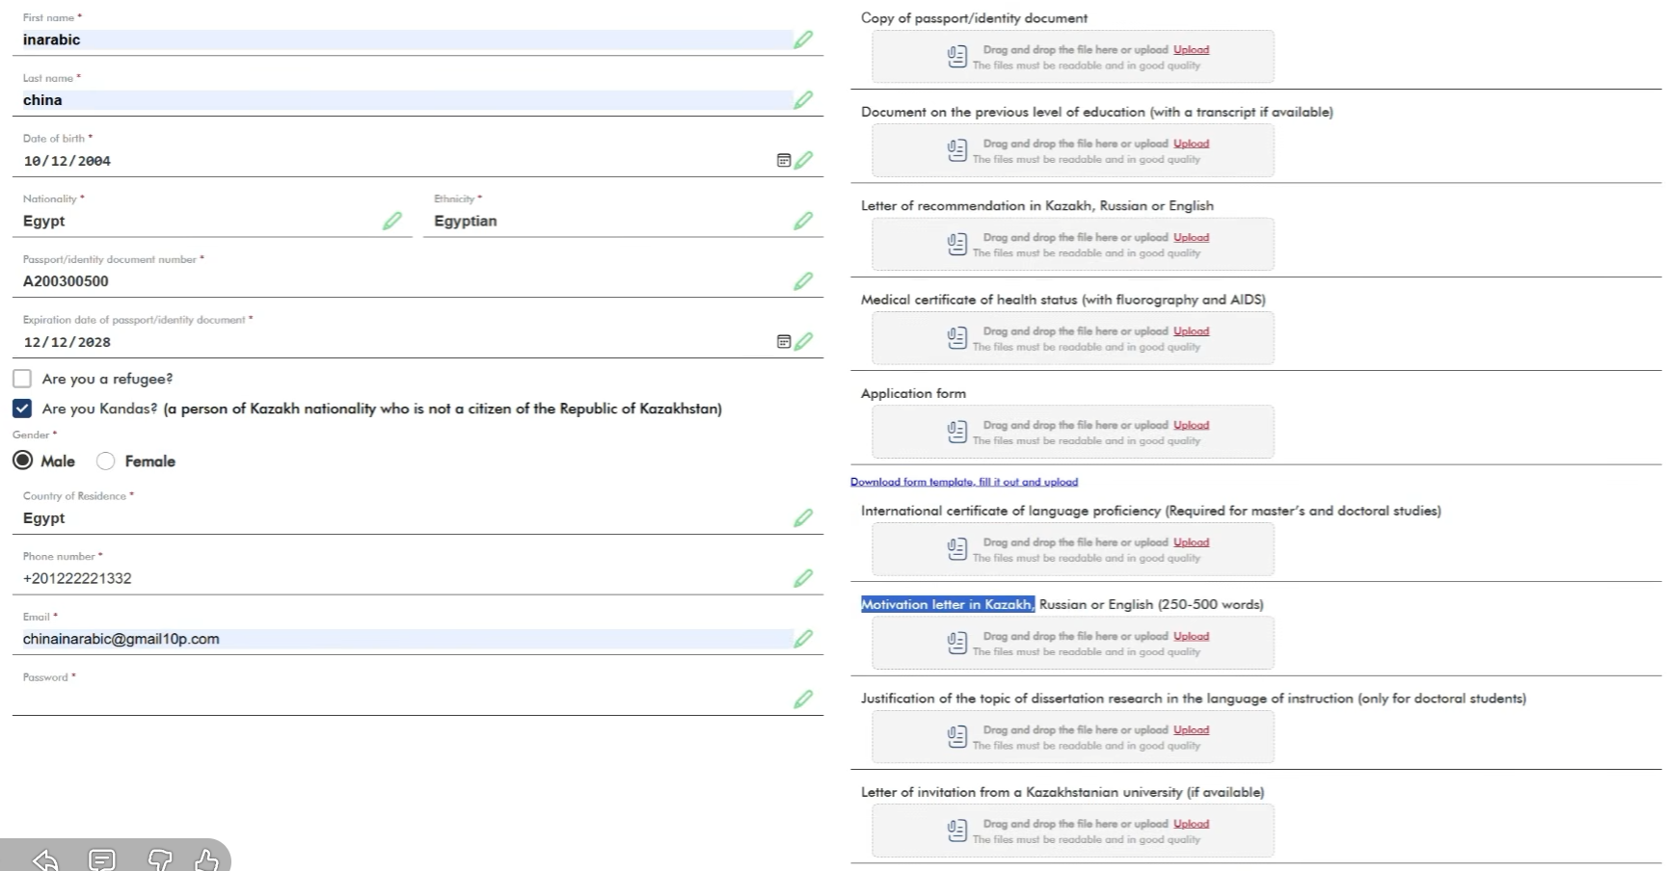Click Upload for the passport/identity document copy
Screen dimensions: 1668x871
pos(1191,49)
